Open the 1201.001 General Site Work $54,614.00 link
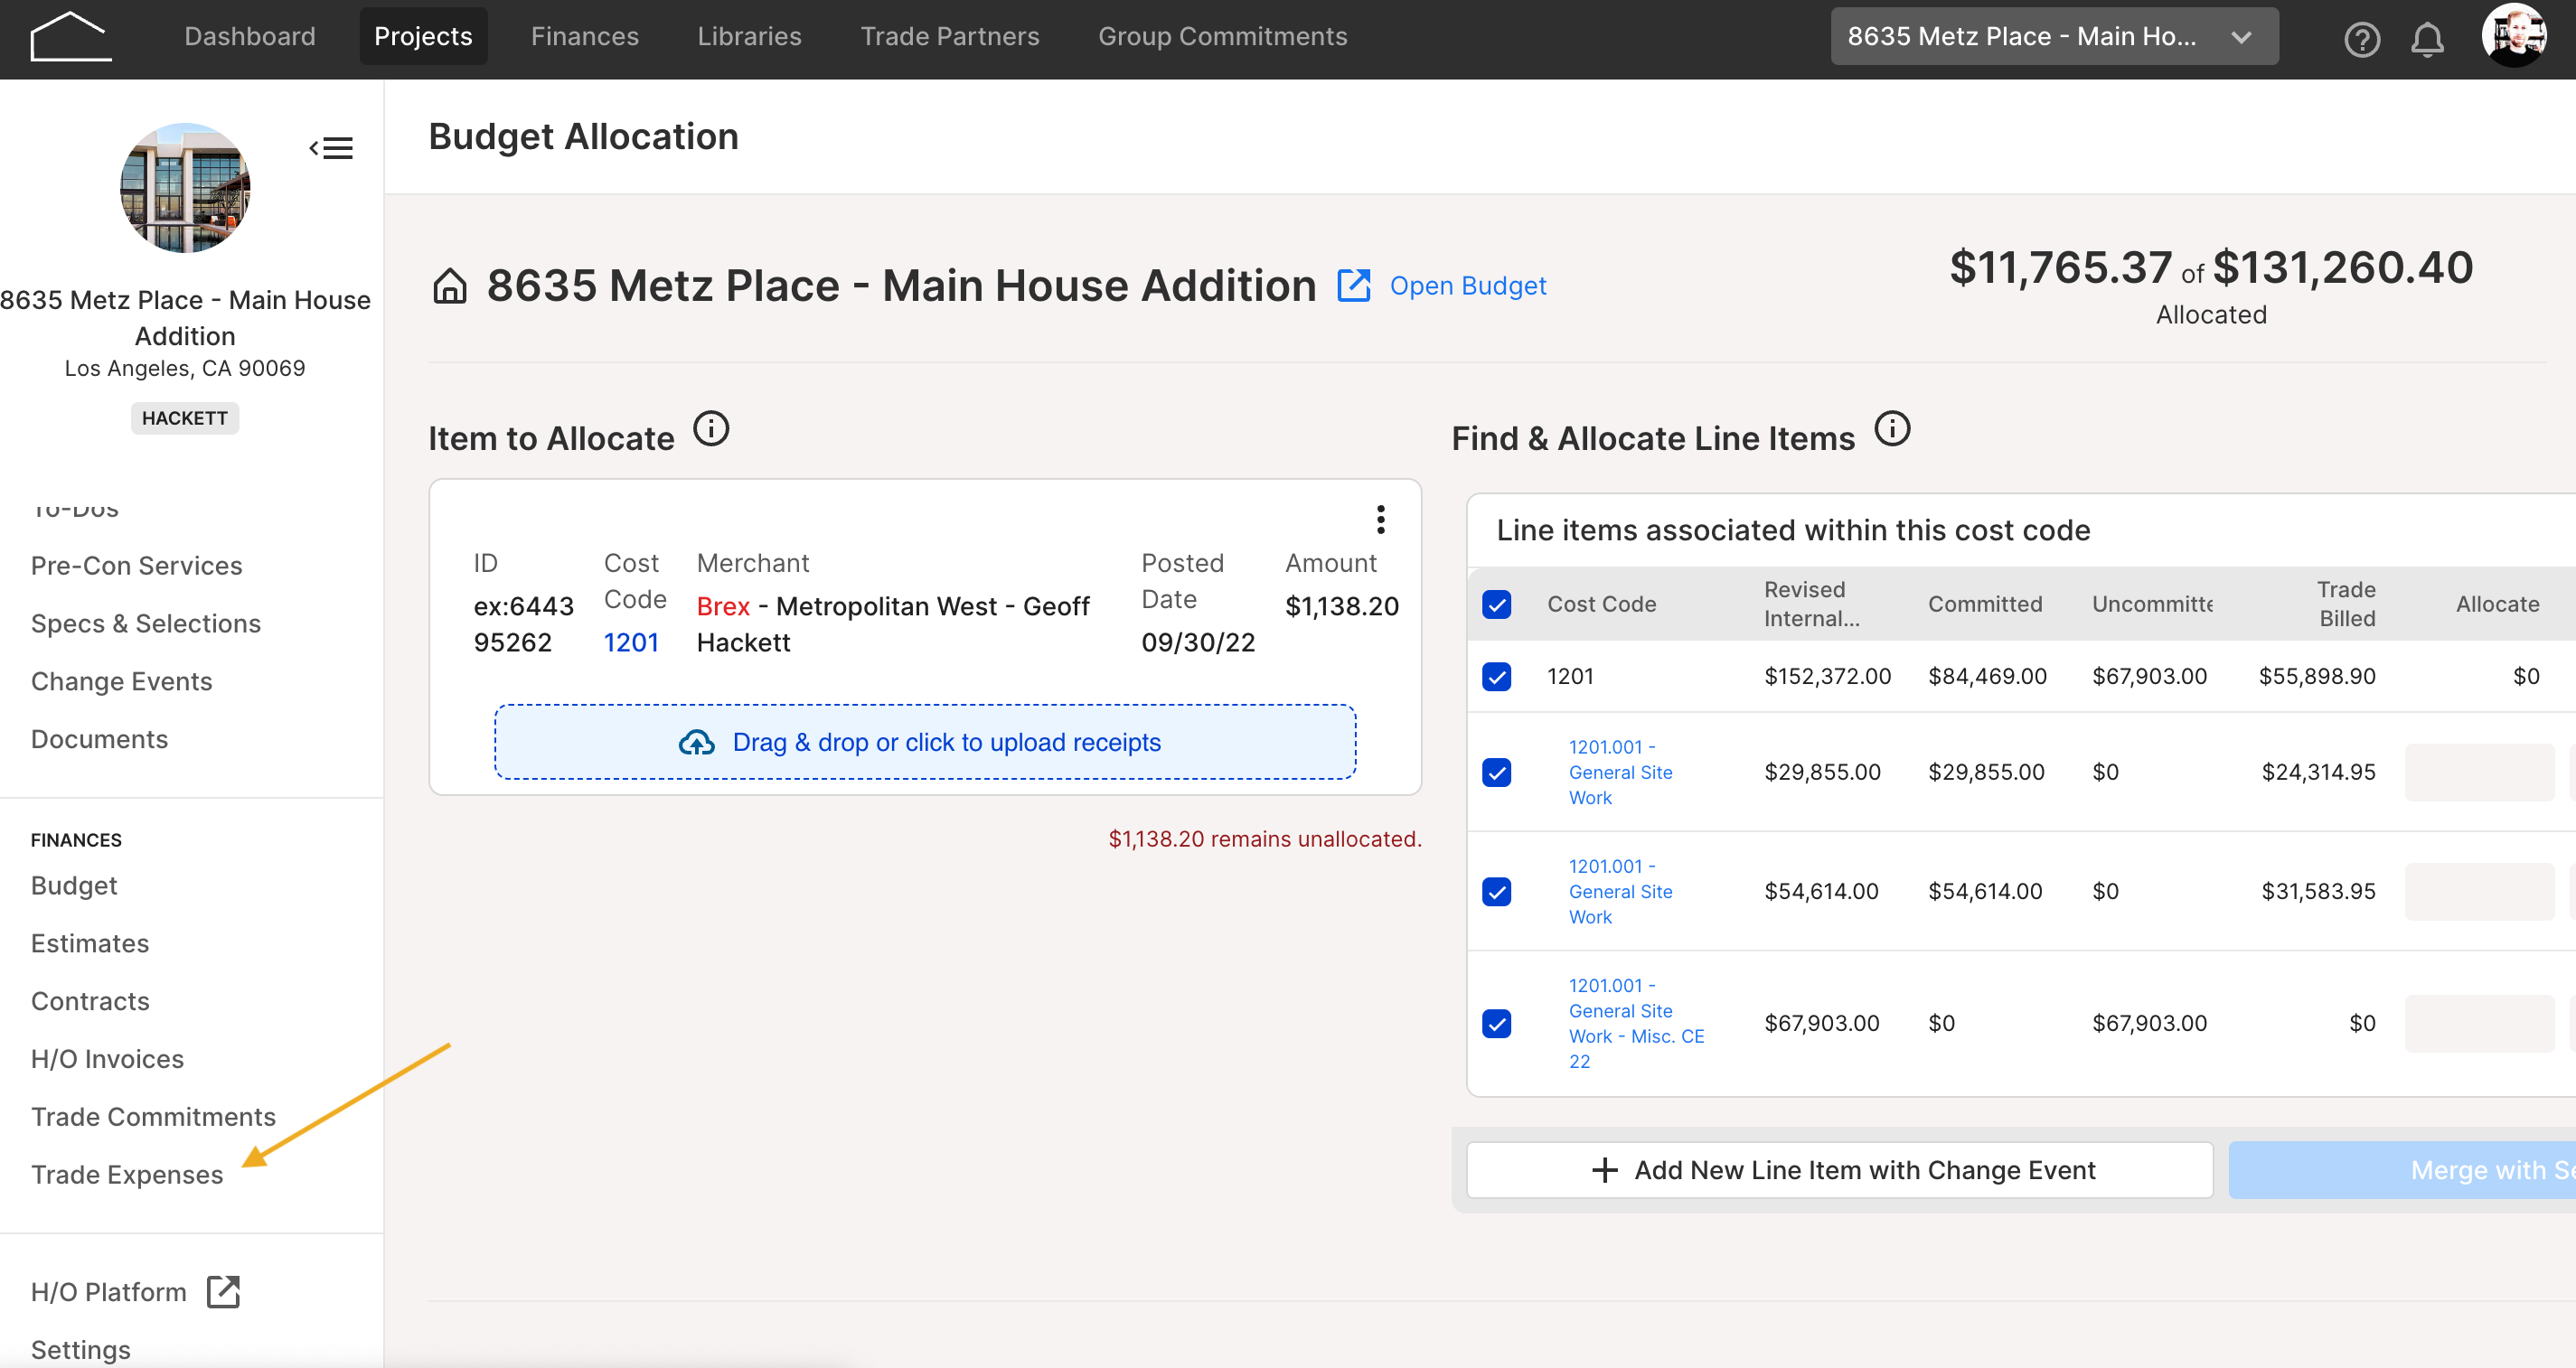The height and width of the screenshot is (1368, 2576). [1620, 891]
